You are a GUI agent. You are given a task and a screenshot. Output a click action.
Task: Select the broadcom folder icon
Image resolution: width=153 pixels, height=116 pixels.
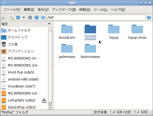coord(67,29)
